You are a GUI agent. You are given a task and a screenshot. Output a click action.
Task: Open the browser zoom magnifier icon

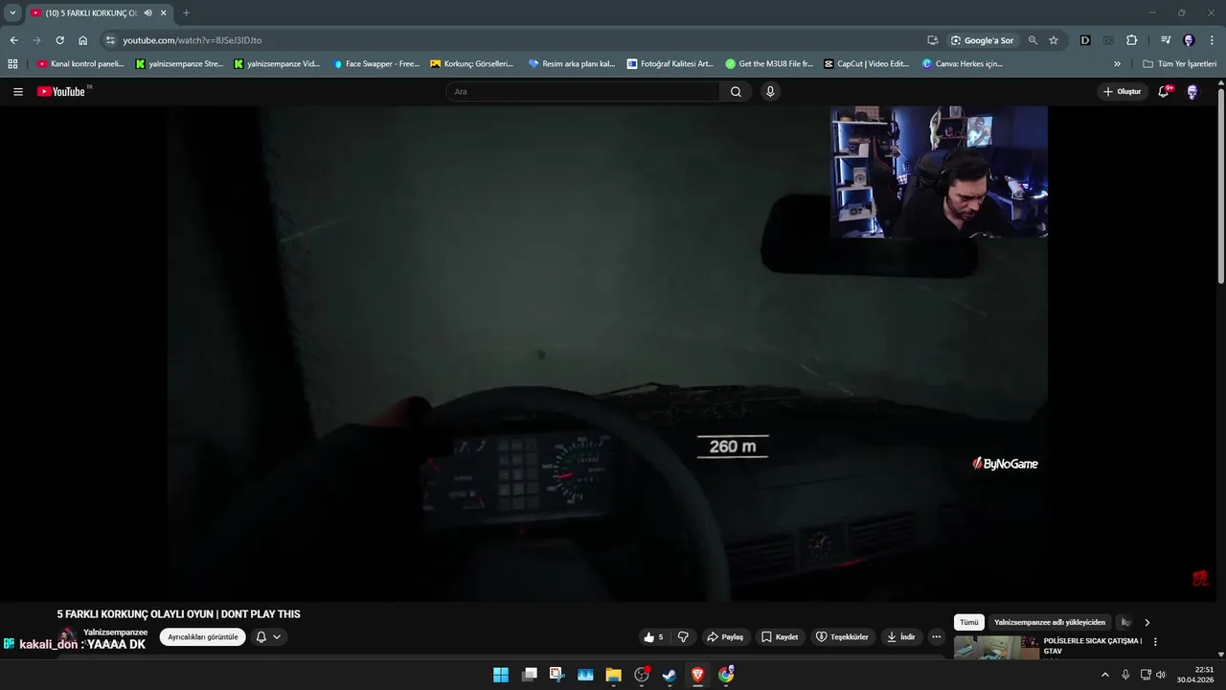1033,40
